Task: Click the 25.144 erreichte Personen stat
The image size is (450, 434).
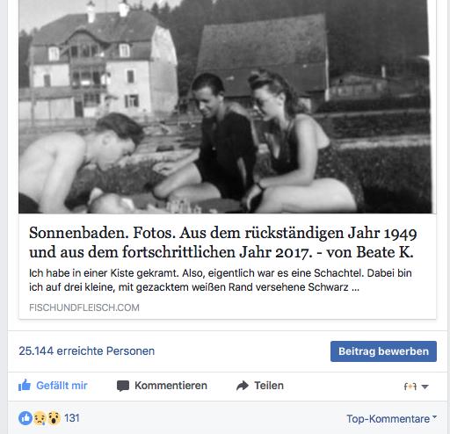Action: (86, 351)
